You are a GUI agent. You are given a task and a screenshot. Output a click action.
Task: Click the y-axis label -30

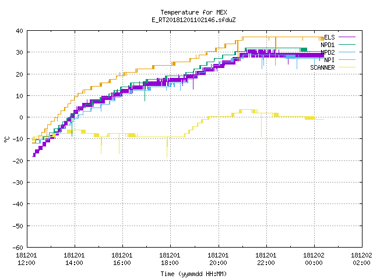(x=18, y=183)
